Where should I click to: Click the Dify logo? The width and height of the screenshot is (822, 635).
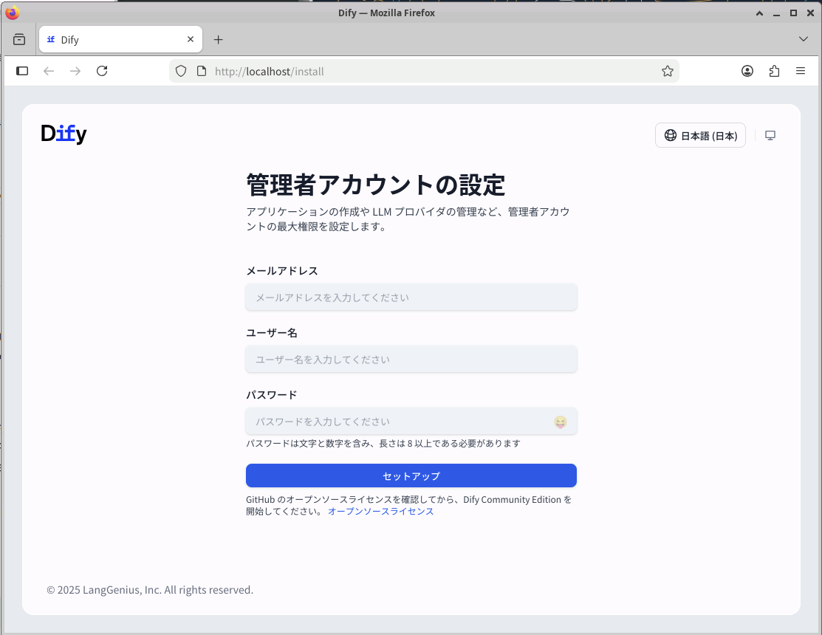click(63, 134)
